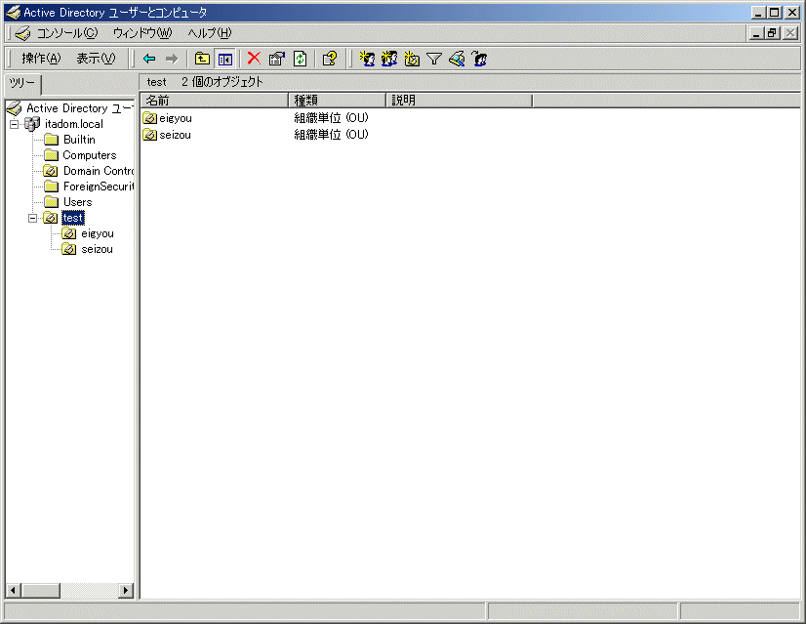Image resolution: width=806 pixels, height=624 pixels.
Task: Collapse the test OU node in the tree
Action: click(32, 218)
